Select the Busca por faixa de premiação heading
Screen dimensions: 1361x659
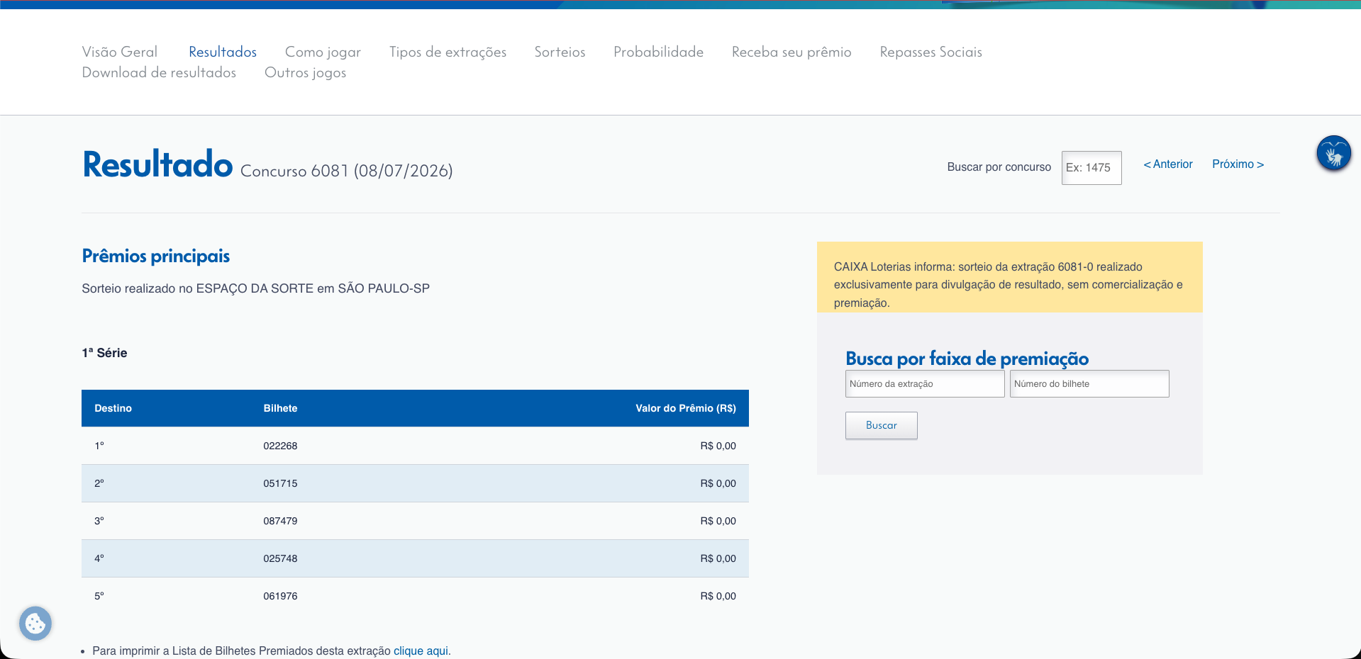pyautogui.click(x=967, y=359)
